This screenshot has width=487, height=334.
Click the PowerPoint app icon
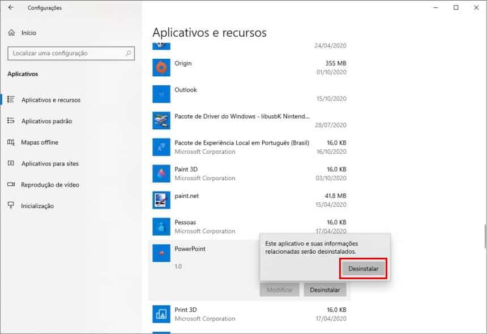tap(161, 253)
